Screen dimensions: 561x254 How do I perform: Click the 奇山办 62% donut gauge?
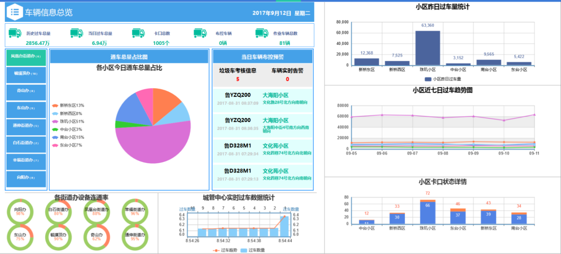pyautogui.click(x=96, y=236)
